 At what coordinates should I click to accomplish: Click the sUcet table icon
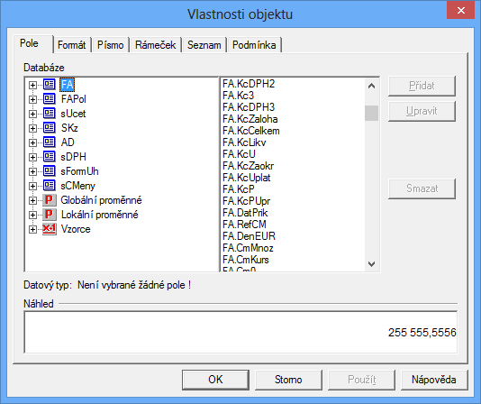pyautogui.click(x=49, y=113)
